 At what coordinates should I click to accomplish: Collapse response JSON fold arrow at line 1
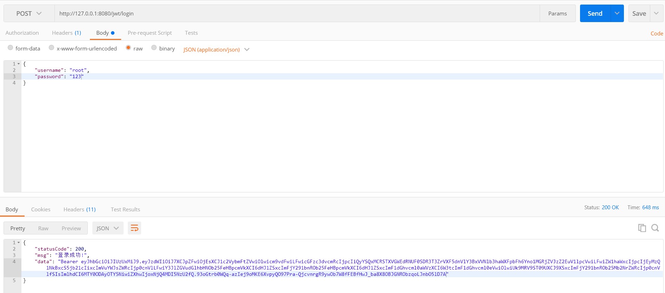(19, 243)
